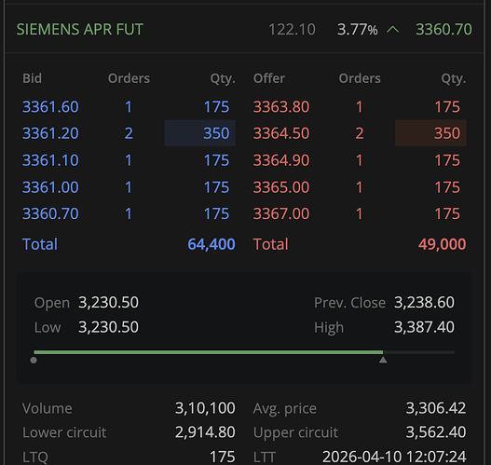Click the highlighted bid quantity 350
The image size is (491, 465).
[x=199, y=133]
